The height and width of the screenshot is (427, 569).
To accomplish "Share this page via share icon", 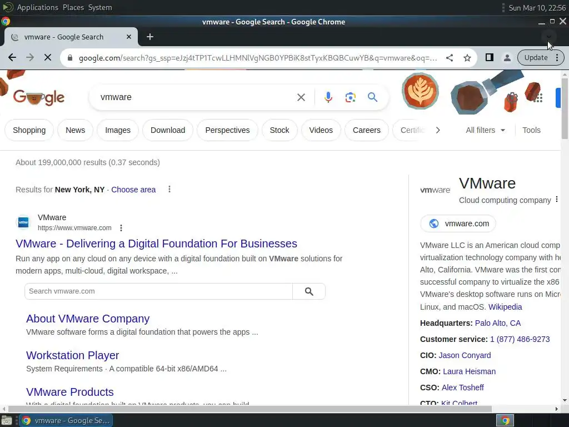I will coord(449,57).
